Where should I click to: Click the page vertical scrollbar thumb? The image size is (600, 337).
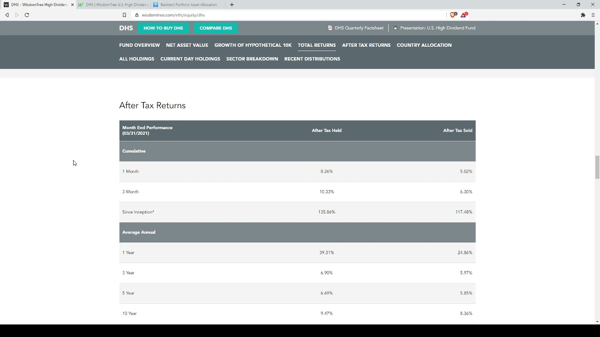tap(597, 167)
